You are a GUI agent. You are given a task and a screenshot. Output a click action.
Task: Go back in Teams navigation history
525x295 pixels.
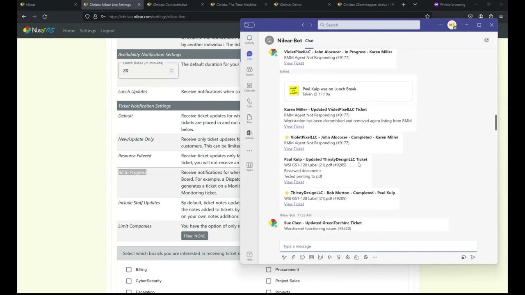click(x=303, y=25)
